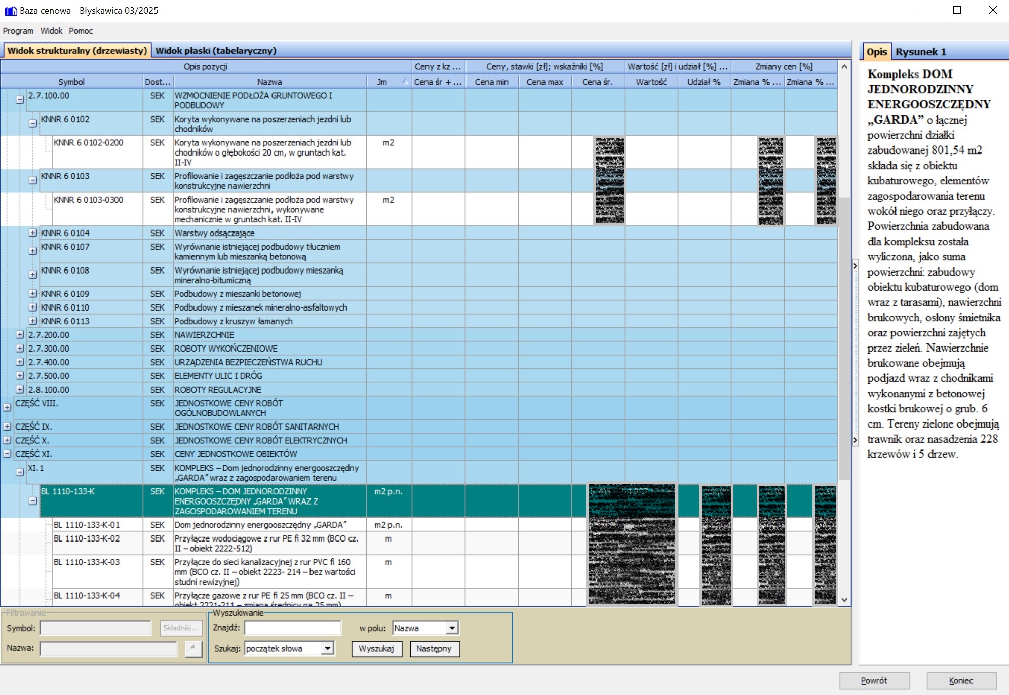The width and height of the screenshot is (1009, 695).
Task: Open the Pomoc menu
Action: point(81,31)
